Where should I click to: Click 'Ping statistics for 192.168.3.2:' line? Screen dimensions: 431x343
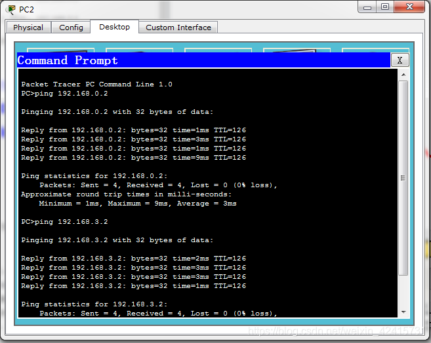point(94,304)
